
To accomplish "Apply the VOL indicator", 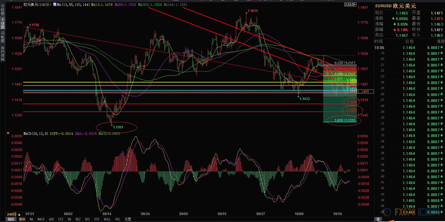I will (118, 219).
